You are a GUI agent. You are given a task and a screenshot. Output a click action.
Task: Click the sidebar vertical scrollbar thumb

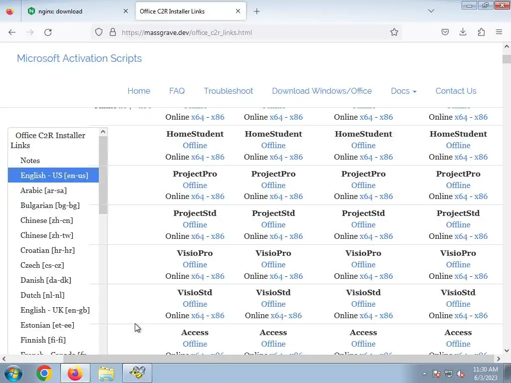point(103,175)
